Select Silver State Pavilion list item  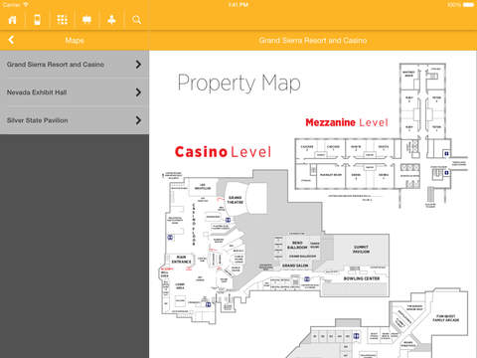75,120
